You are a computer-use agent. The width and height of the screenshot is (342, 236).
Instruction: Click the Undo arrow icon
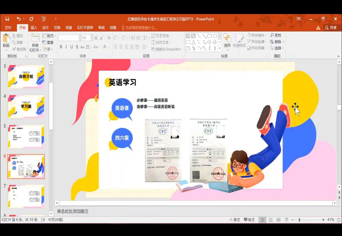point(18,19)
